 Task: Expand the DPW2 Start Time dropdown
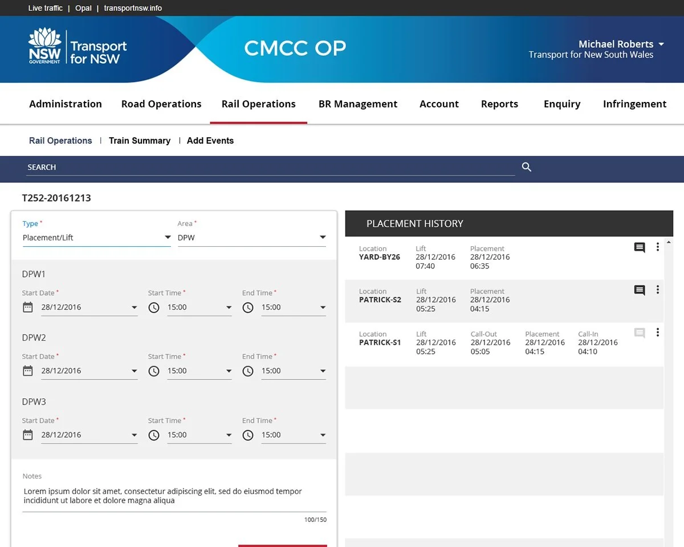point(229,372)
